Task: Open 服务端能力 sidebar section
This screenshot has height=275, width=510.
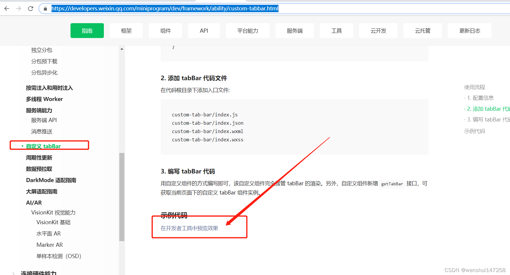Action: (x=39, y=110)
